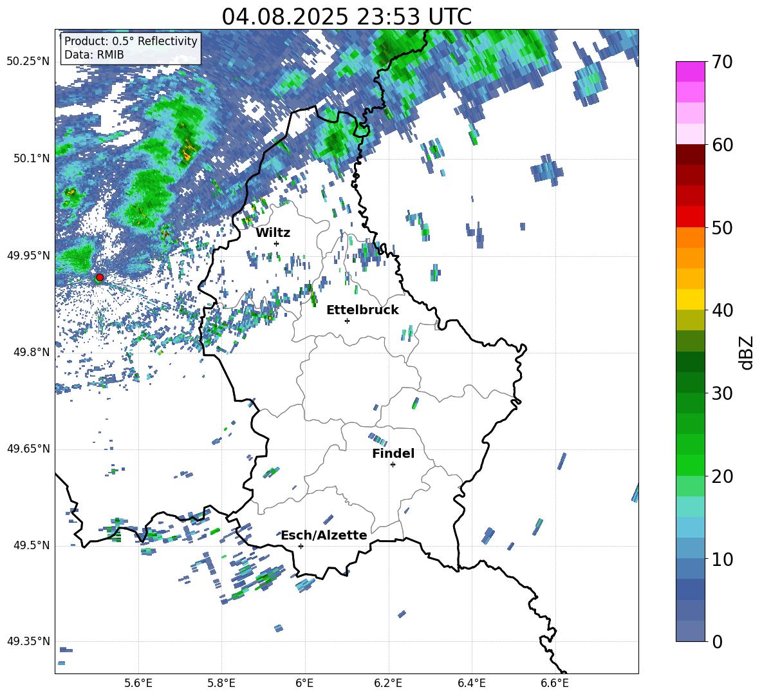Click the 6.4°E longitude label
Image resolution: width=762 pixels, height=696 pixels.
point(471,683)
